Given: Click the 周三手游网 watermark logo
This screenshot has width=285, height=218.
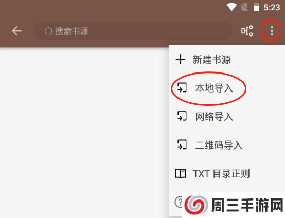Looking at the screenshot, I should (x=234, y=205).
